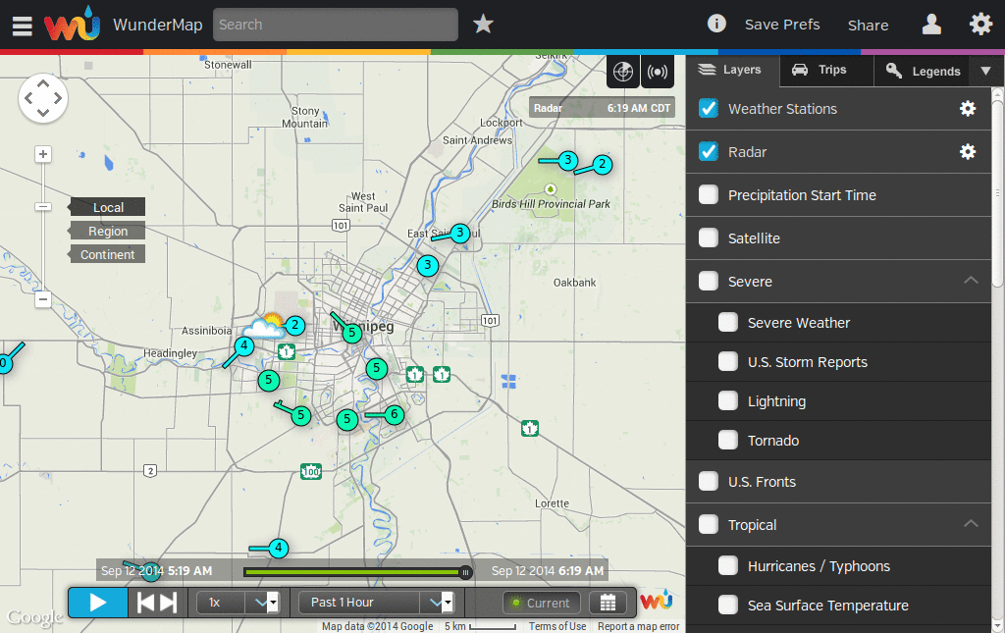Click Highway 101 label near Oakbank
Viewport: 1005px width, 633px height.
(490, 320)
